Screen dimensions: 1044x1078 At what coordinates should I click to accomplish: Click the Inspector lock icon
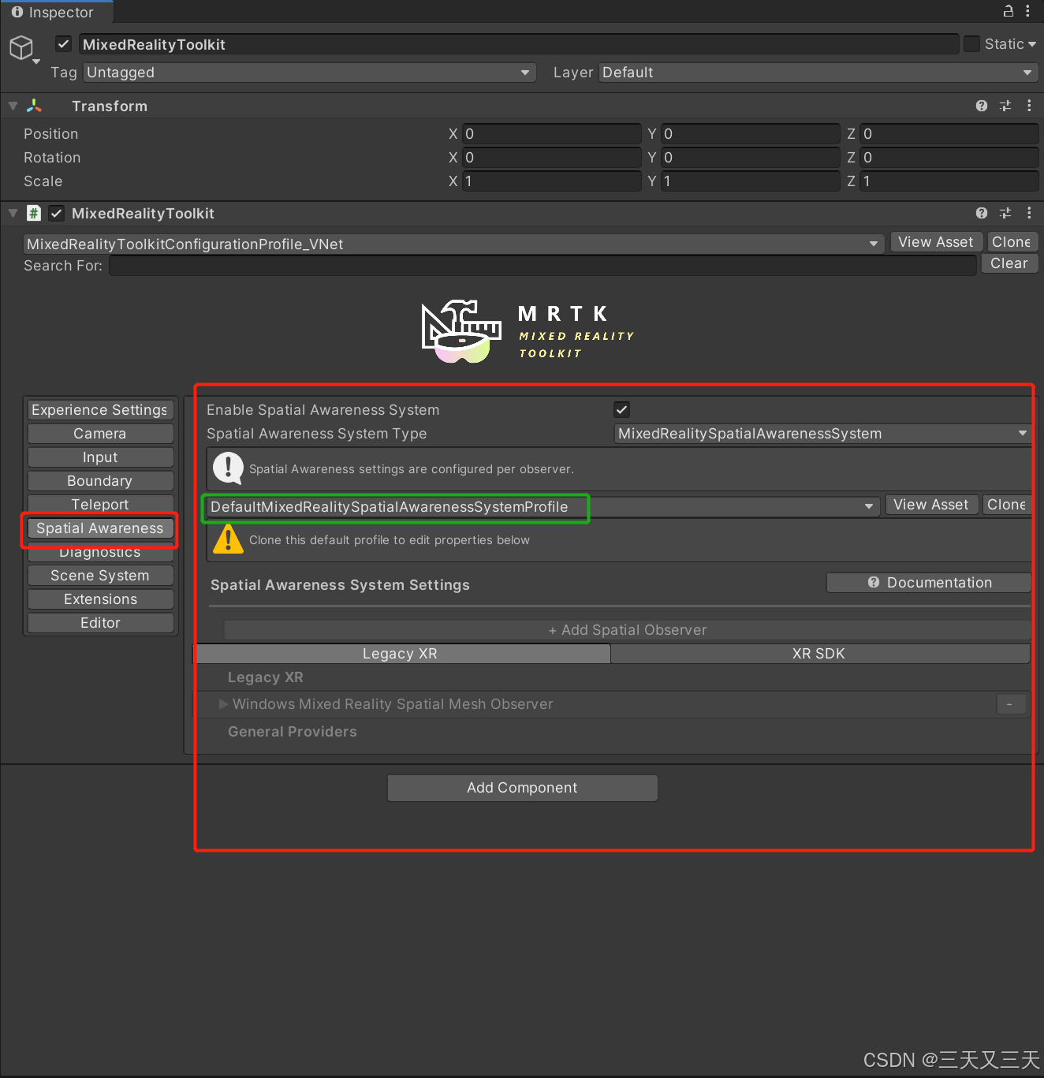tap(1008, 11)
